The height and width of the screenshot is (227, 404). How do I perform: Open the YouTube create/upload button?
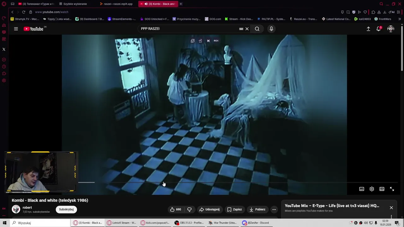point(368,29)
